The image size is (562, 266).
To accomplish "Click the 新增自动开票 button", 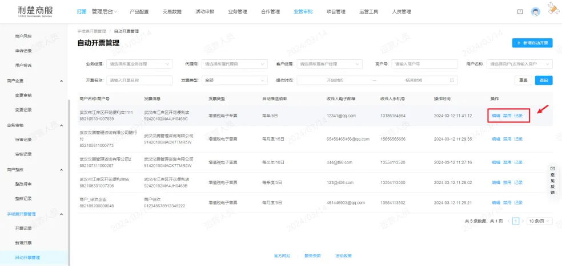I will (532, 43).
